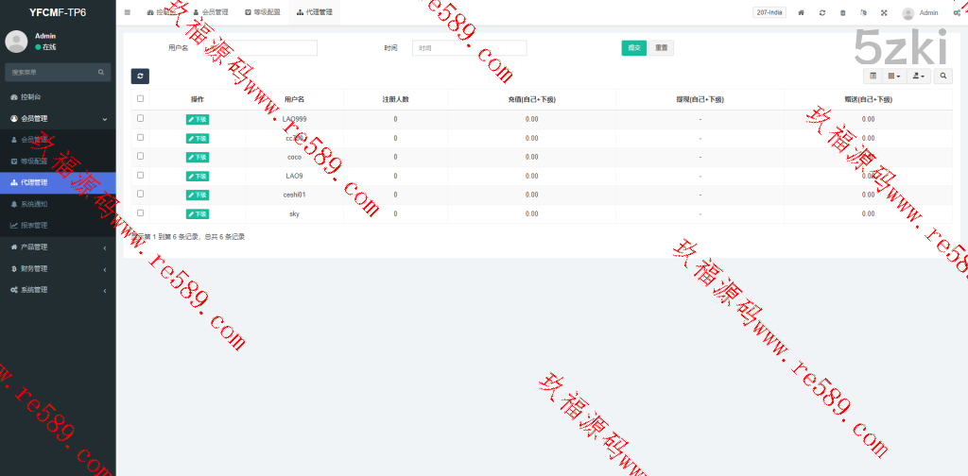Expand the 产品管理 sidebar menu

pyautogui.click(x=57, y=247)
